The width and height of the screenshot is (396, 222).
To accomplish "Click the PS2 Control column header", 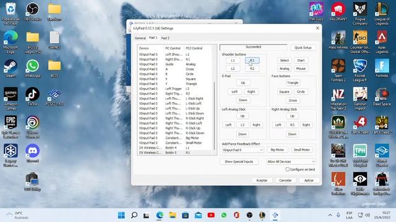I will click(x=194, y=48).
